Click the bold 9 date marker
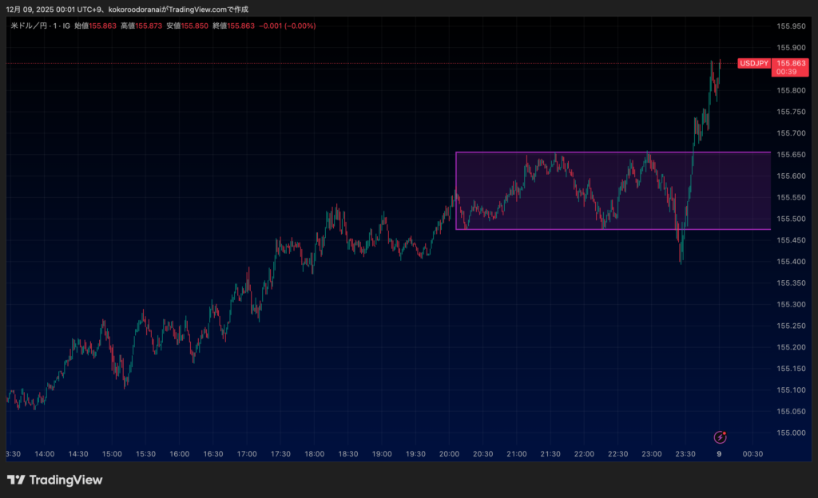 tap(719, 453)
